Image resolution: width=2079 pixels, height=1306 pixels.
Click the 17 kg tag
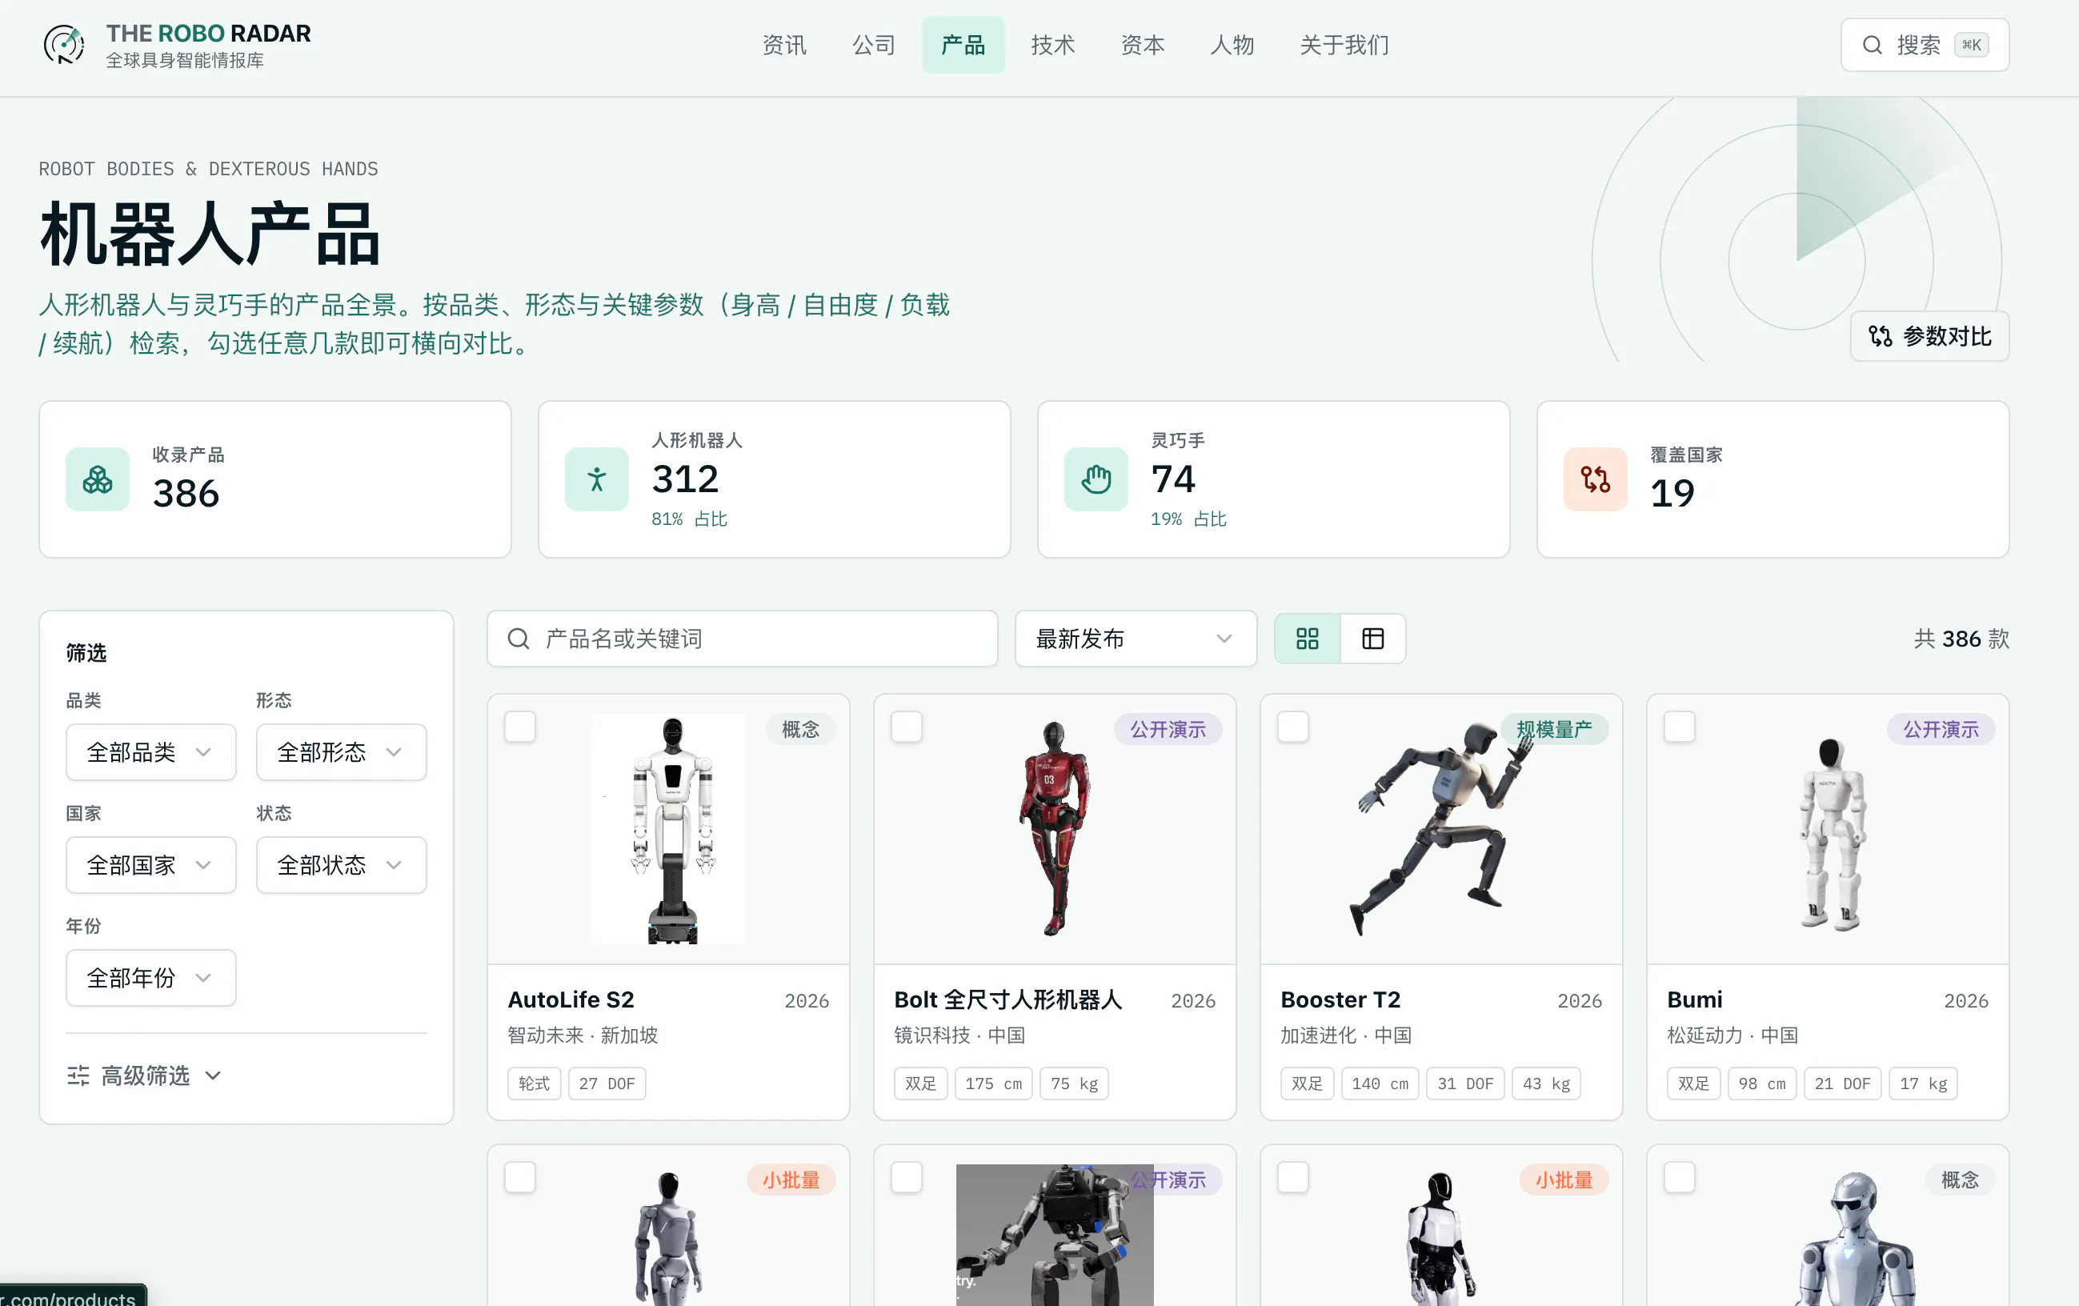click(x=1923, y=1084)
